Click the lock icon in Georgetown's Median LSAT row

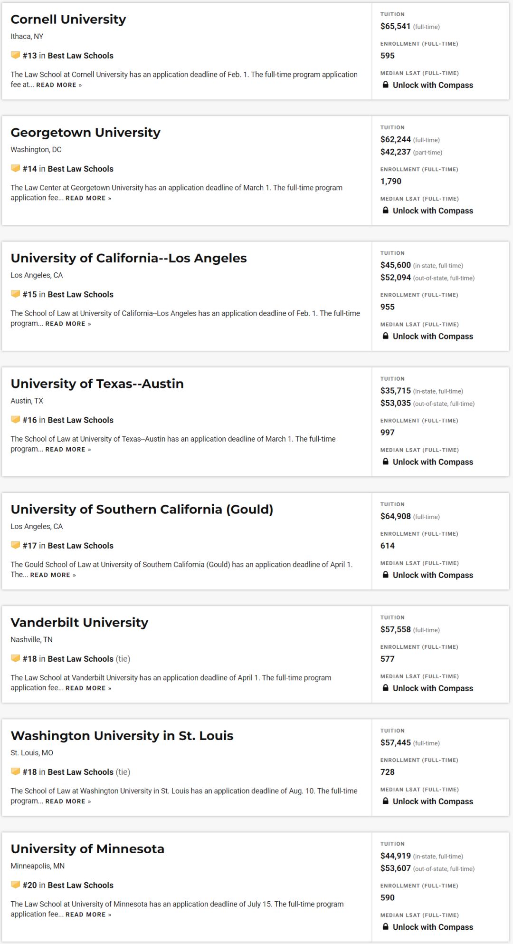[x=386, y=210]
